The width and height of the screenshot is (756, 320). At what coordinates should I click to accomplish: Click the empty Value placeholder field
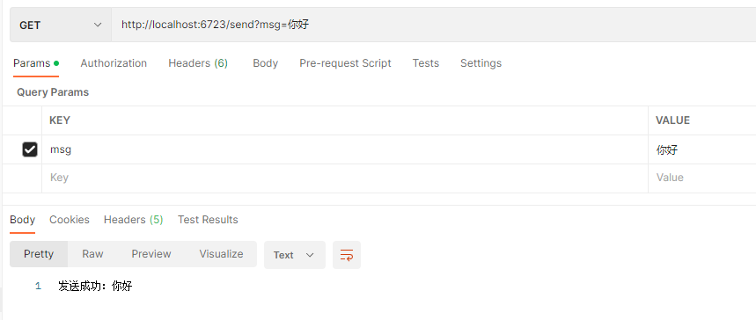click(702, 178)
